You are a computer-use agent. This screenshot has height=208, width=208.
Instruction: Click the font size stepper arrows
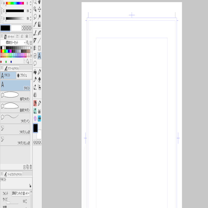[x=26, y=201]
